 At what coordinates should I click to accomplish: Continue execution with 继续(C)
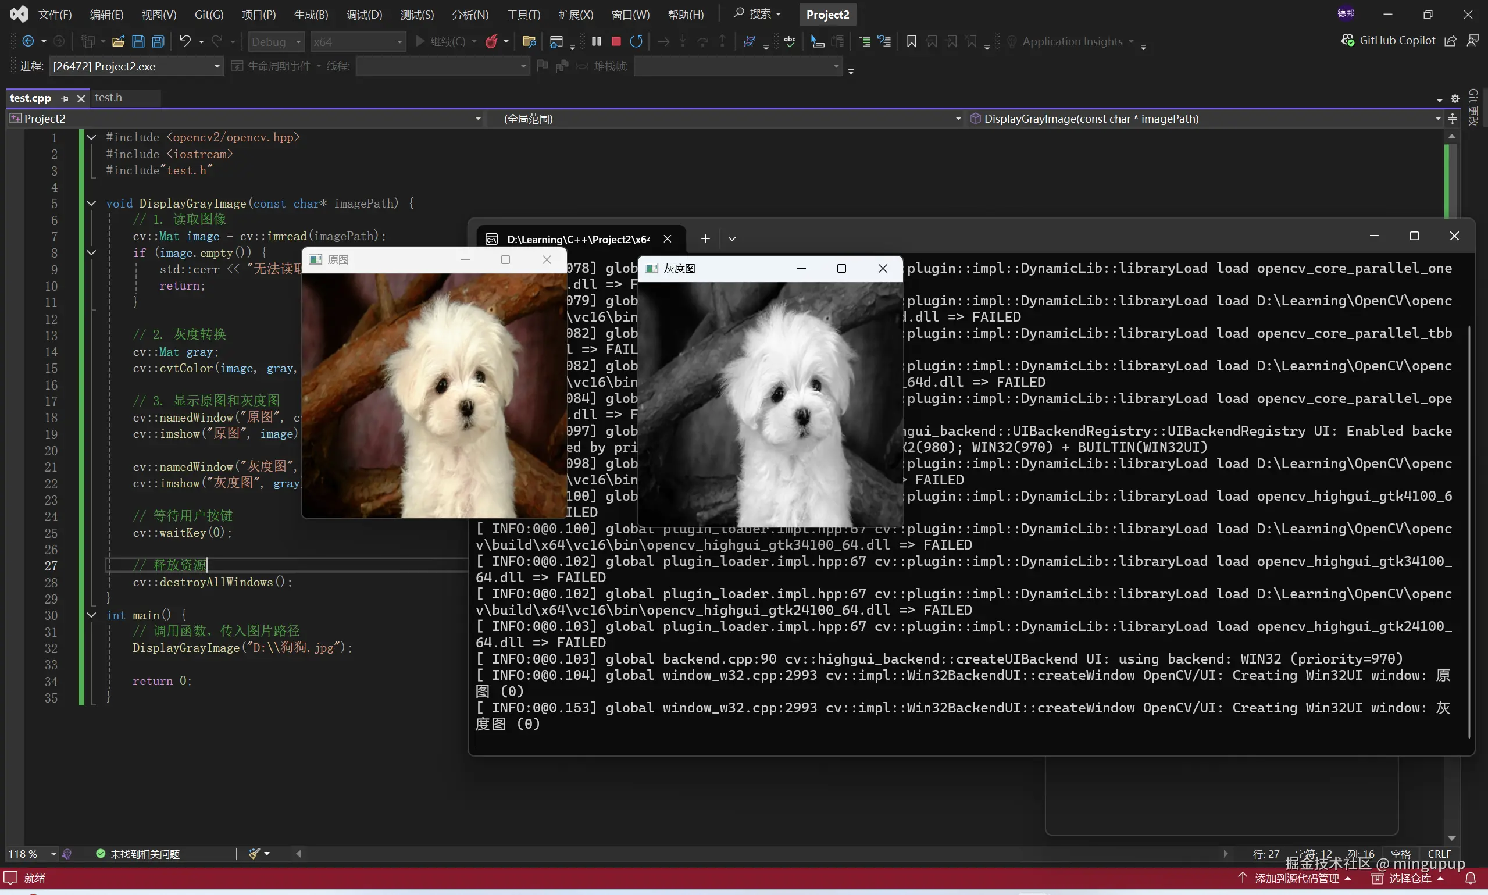click(x=445, y=41)
